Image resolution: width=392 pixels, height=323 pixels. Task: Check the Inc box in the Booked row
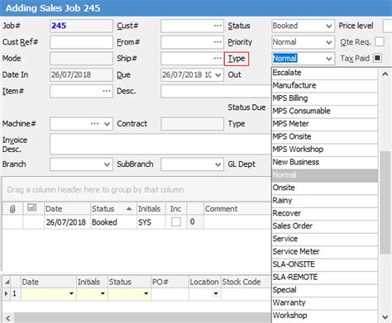click(176, 222)
